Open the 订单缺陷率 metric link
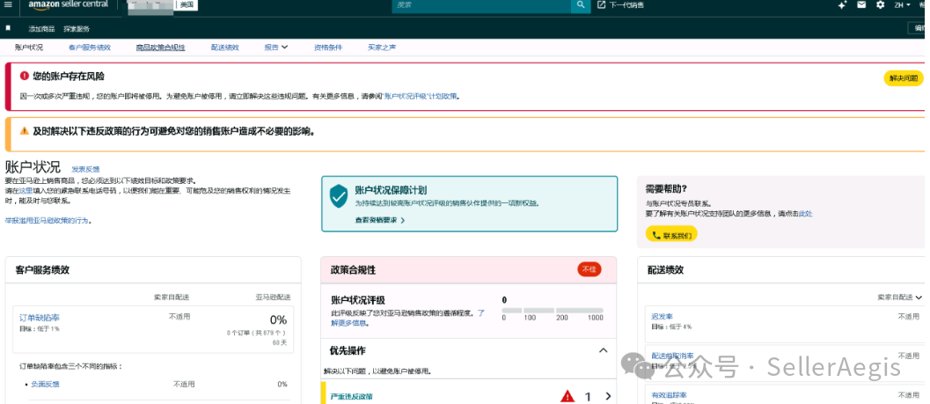The width and height of the screenshot is (930, 404). pos(39,318)
